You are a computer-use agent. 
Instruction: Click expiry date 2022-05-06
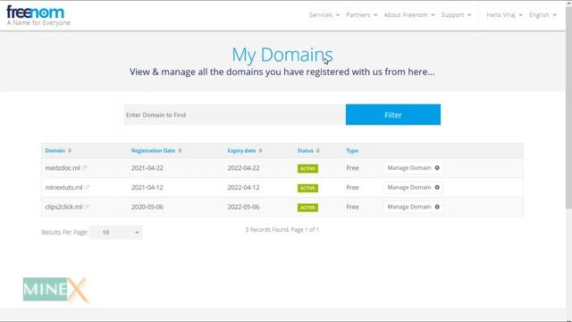coord(243,207)
